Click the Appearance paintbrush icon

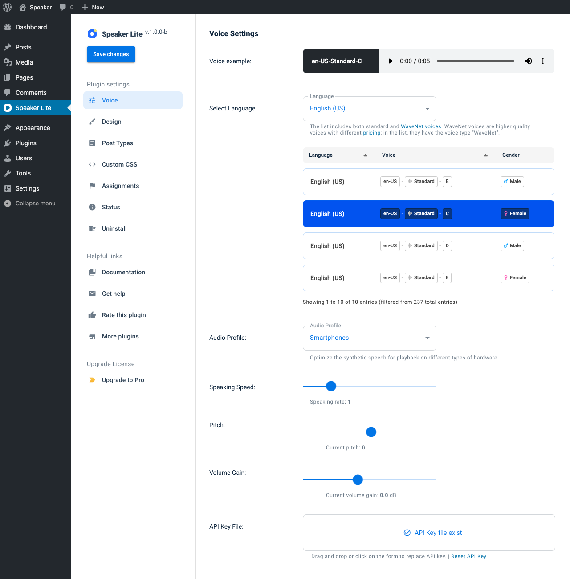8,128
